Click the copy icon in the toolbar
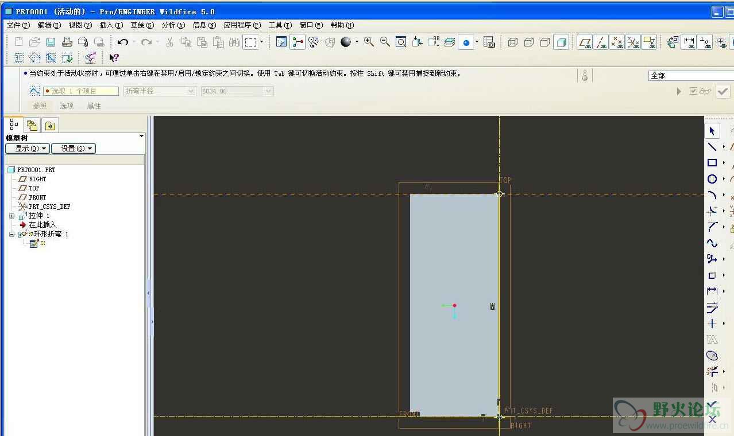734x436 pixels. (x=186, y=42)
